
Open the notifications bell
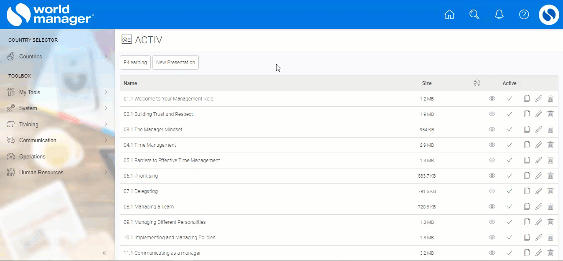click(x=499, y=15)
